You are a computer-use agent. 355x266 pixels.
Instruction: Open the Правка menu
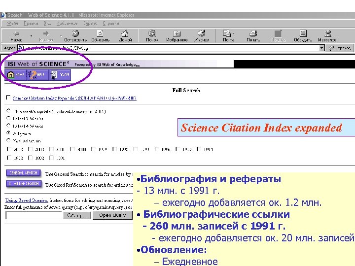coord(31,23)
